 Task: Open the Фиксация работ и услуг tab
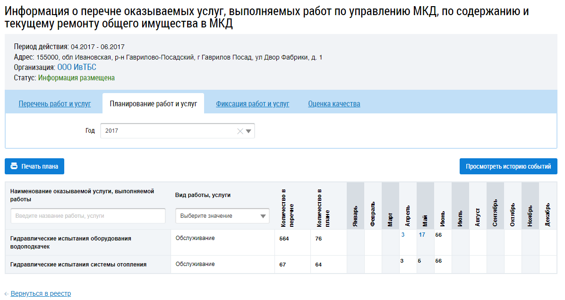253,104
